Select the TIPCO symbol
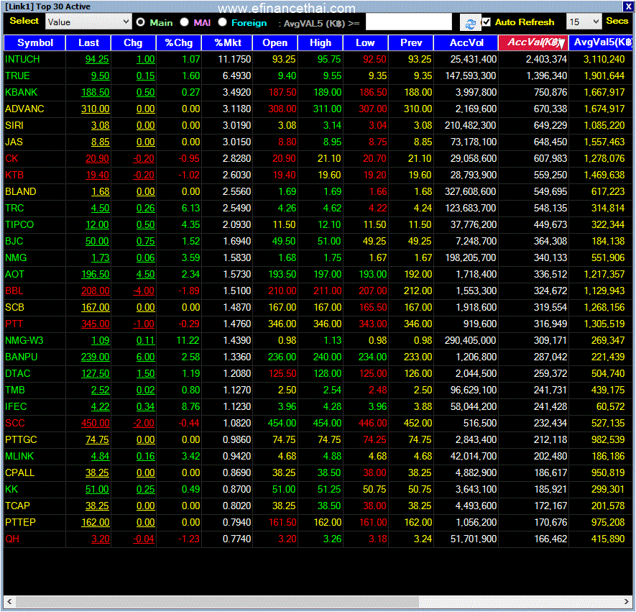The image size is (636, 612). pyautogui.click(x=19, y=225)
